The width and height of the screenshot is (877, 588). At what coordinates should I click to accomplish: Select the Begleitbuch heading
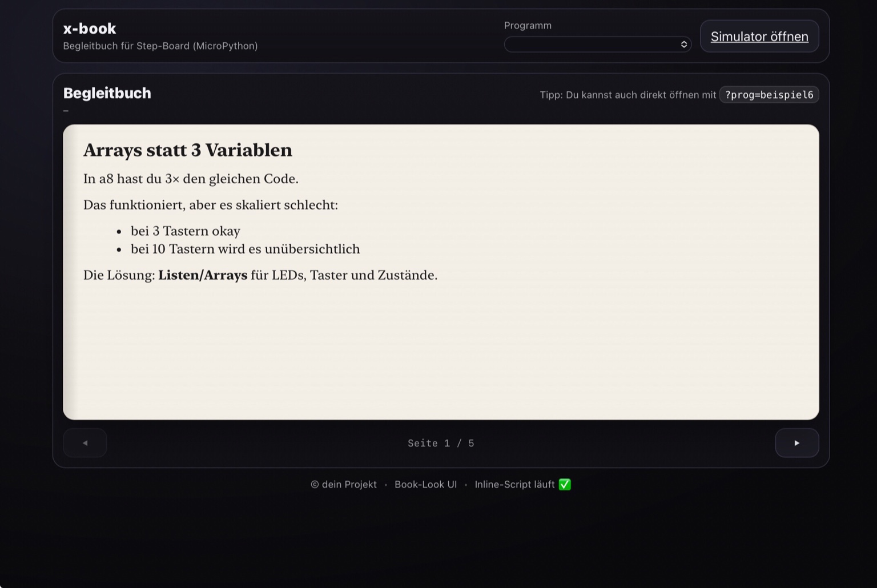pyautogui.click(x=107, y=93)
